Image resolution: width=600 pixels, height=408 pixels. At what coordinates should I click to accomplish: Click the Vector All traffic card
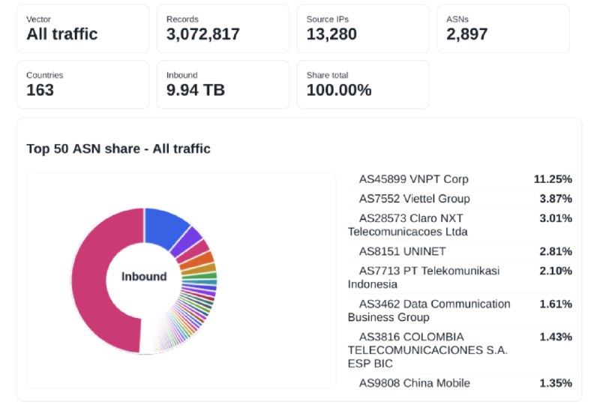pos(83,28)
